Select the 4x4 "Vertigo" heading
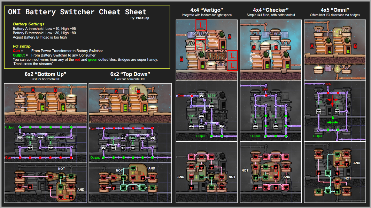 [207, 10]
